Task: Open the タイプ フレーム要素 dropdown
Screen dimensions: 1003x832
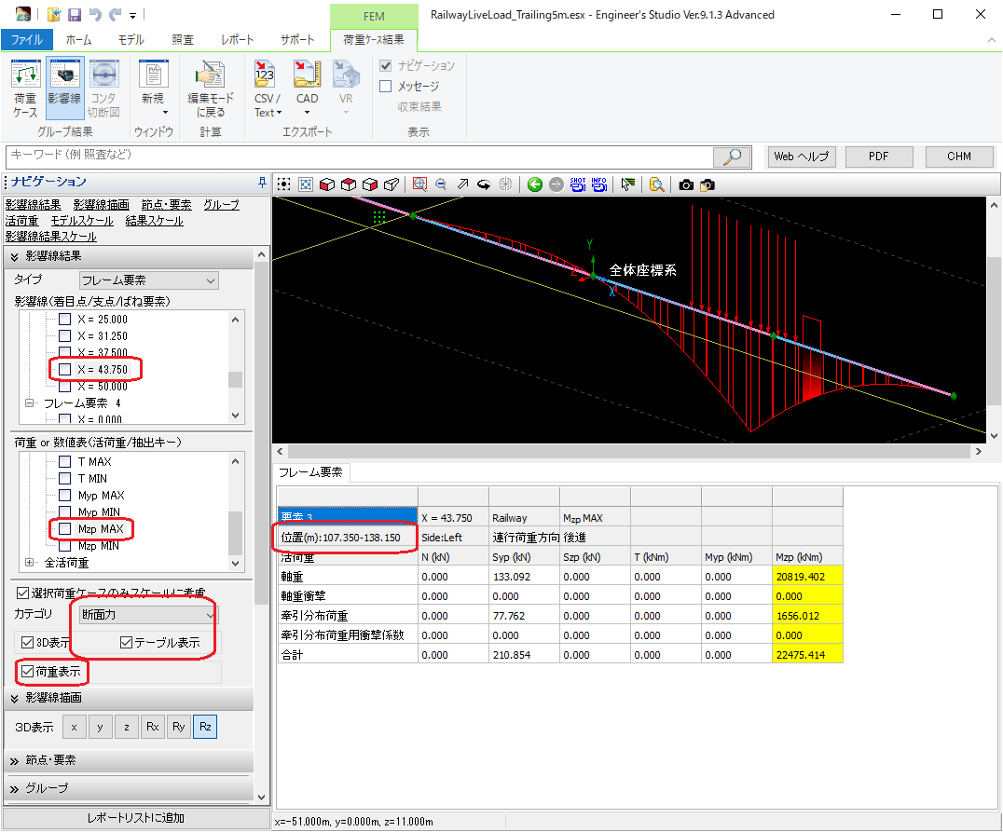Action: (148, 280)
